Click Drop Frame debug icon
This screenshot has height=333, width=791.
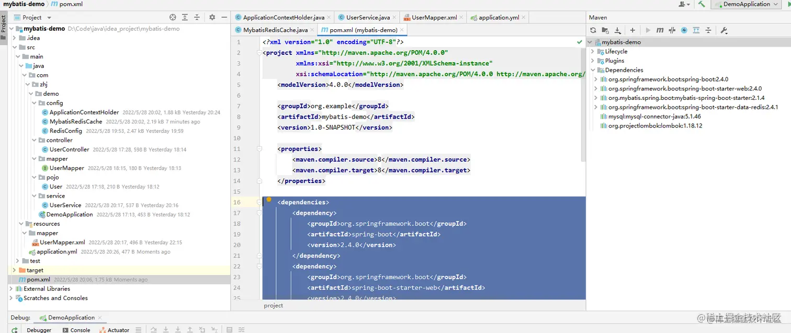coord(202,330)
